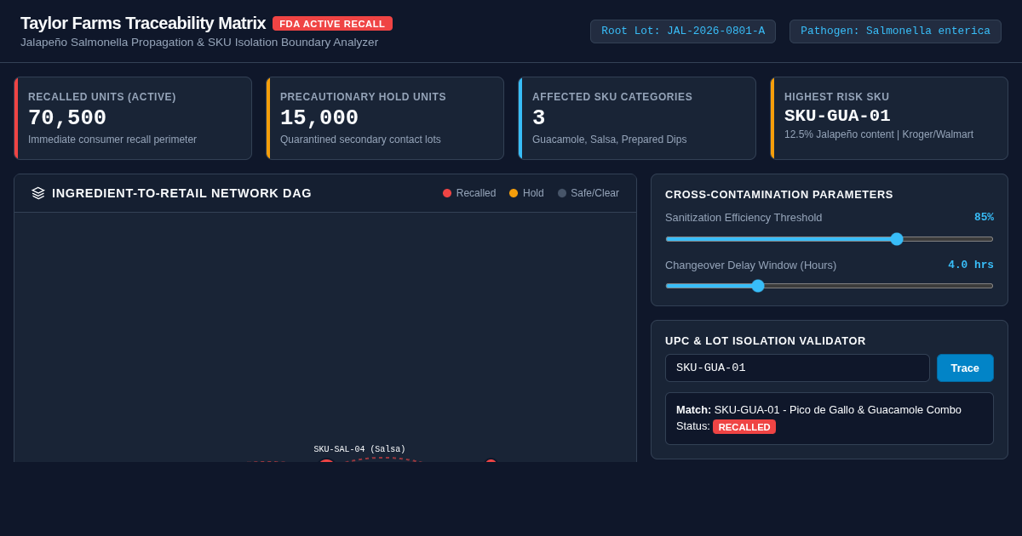Click the FDA ACTIVE RECALL badge
The height and width of the screenshot is (536, 1022).
point(332,24)
